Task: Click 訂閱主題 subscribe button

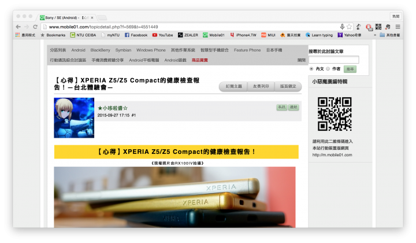Action: (x=234, y=86)
